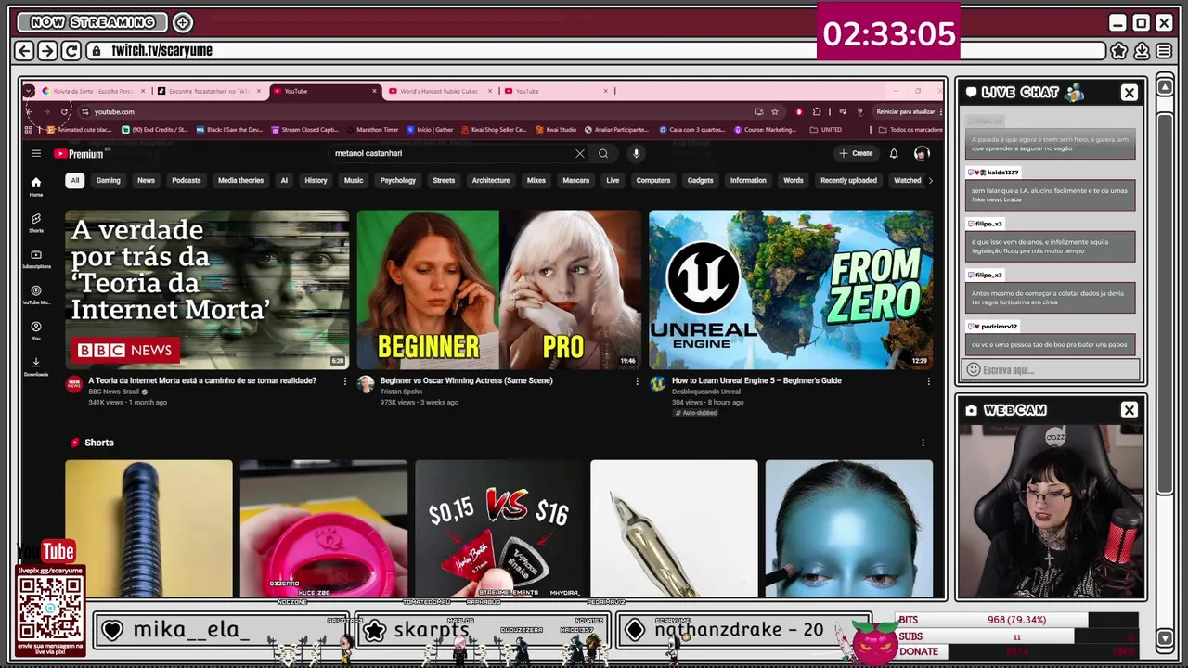The width and height of the screenshot is (1188, 668).
Task: Click Tristan Spohn channel avatar
Action: (366, 384)
